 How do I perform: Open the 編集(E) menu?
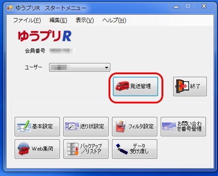[58, 20]
